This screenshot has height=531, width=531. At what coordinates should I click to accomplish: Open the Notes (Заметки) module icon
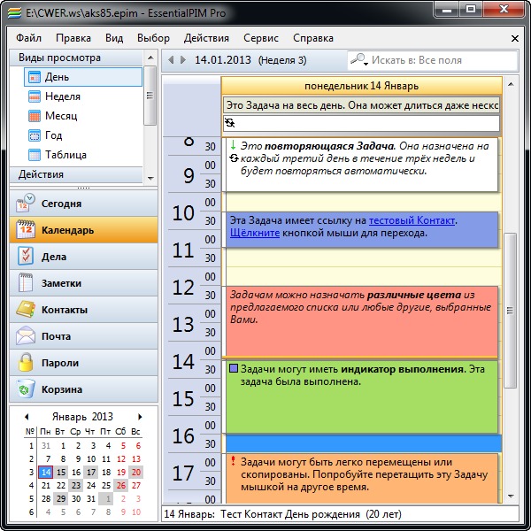click(x=26, y=283)
